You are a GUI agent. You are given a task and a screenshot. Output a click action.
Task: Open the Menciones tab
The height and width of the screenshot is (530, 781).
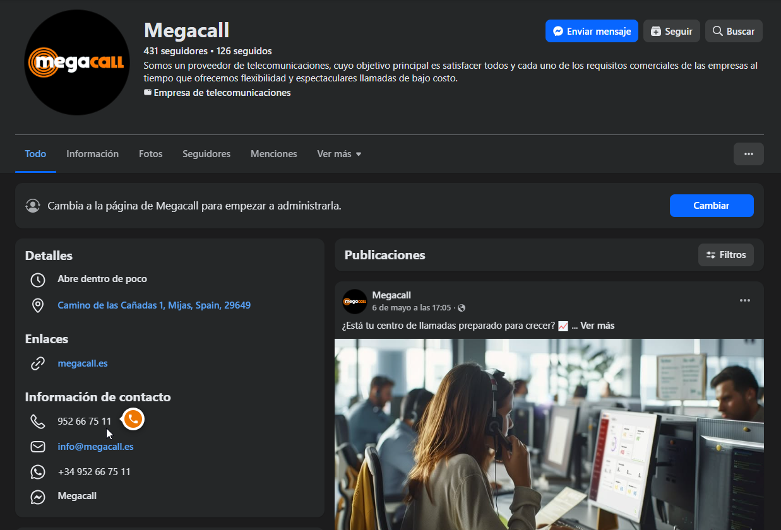(x=273, y=154)
